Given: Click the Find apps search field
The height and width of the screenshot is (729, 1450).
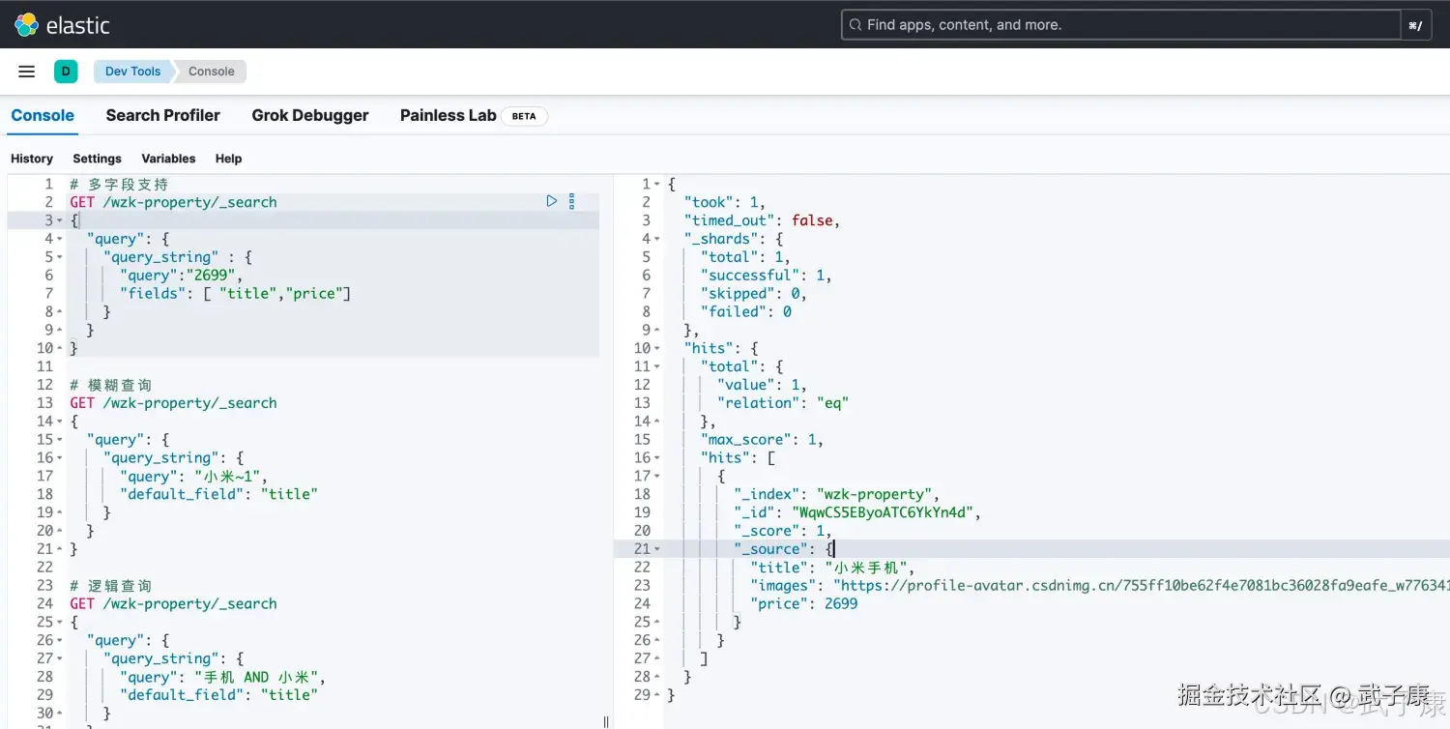Looking at the screenshot, I should coord(1063,24).
